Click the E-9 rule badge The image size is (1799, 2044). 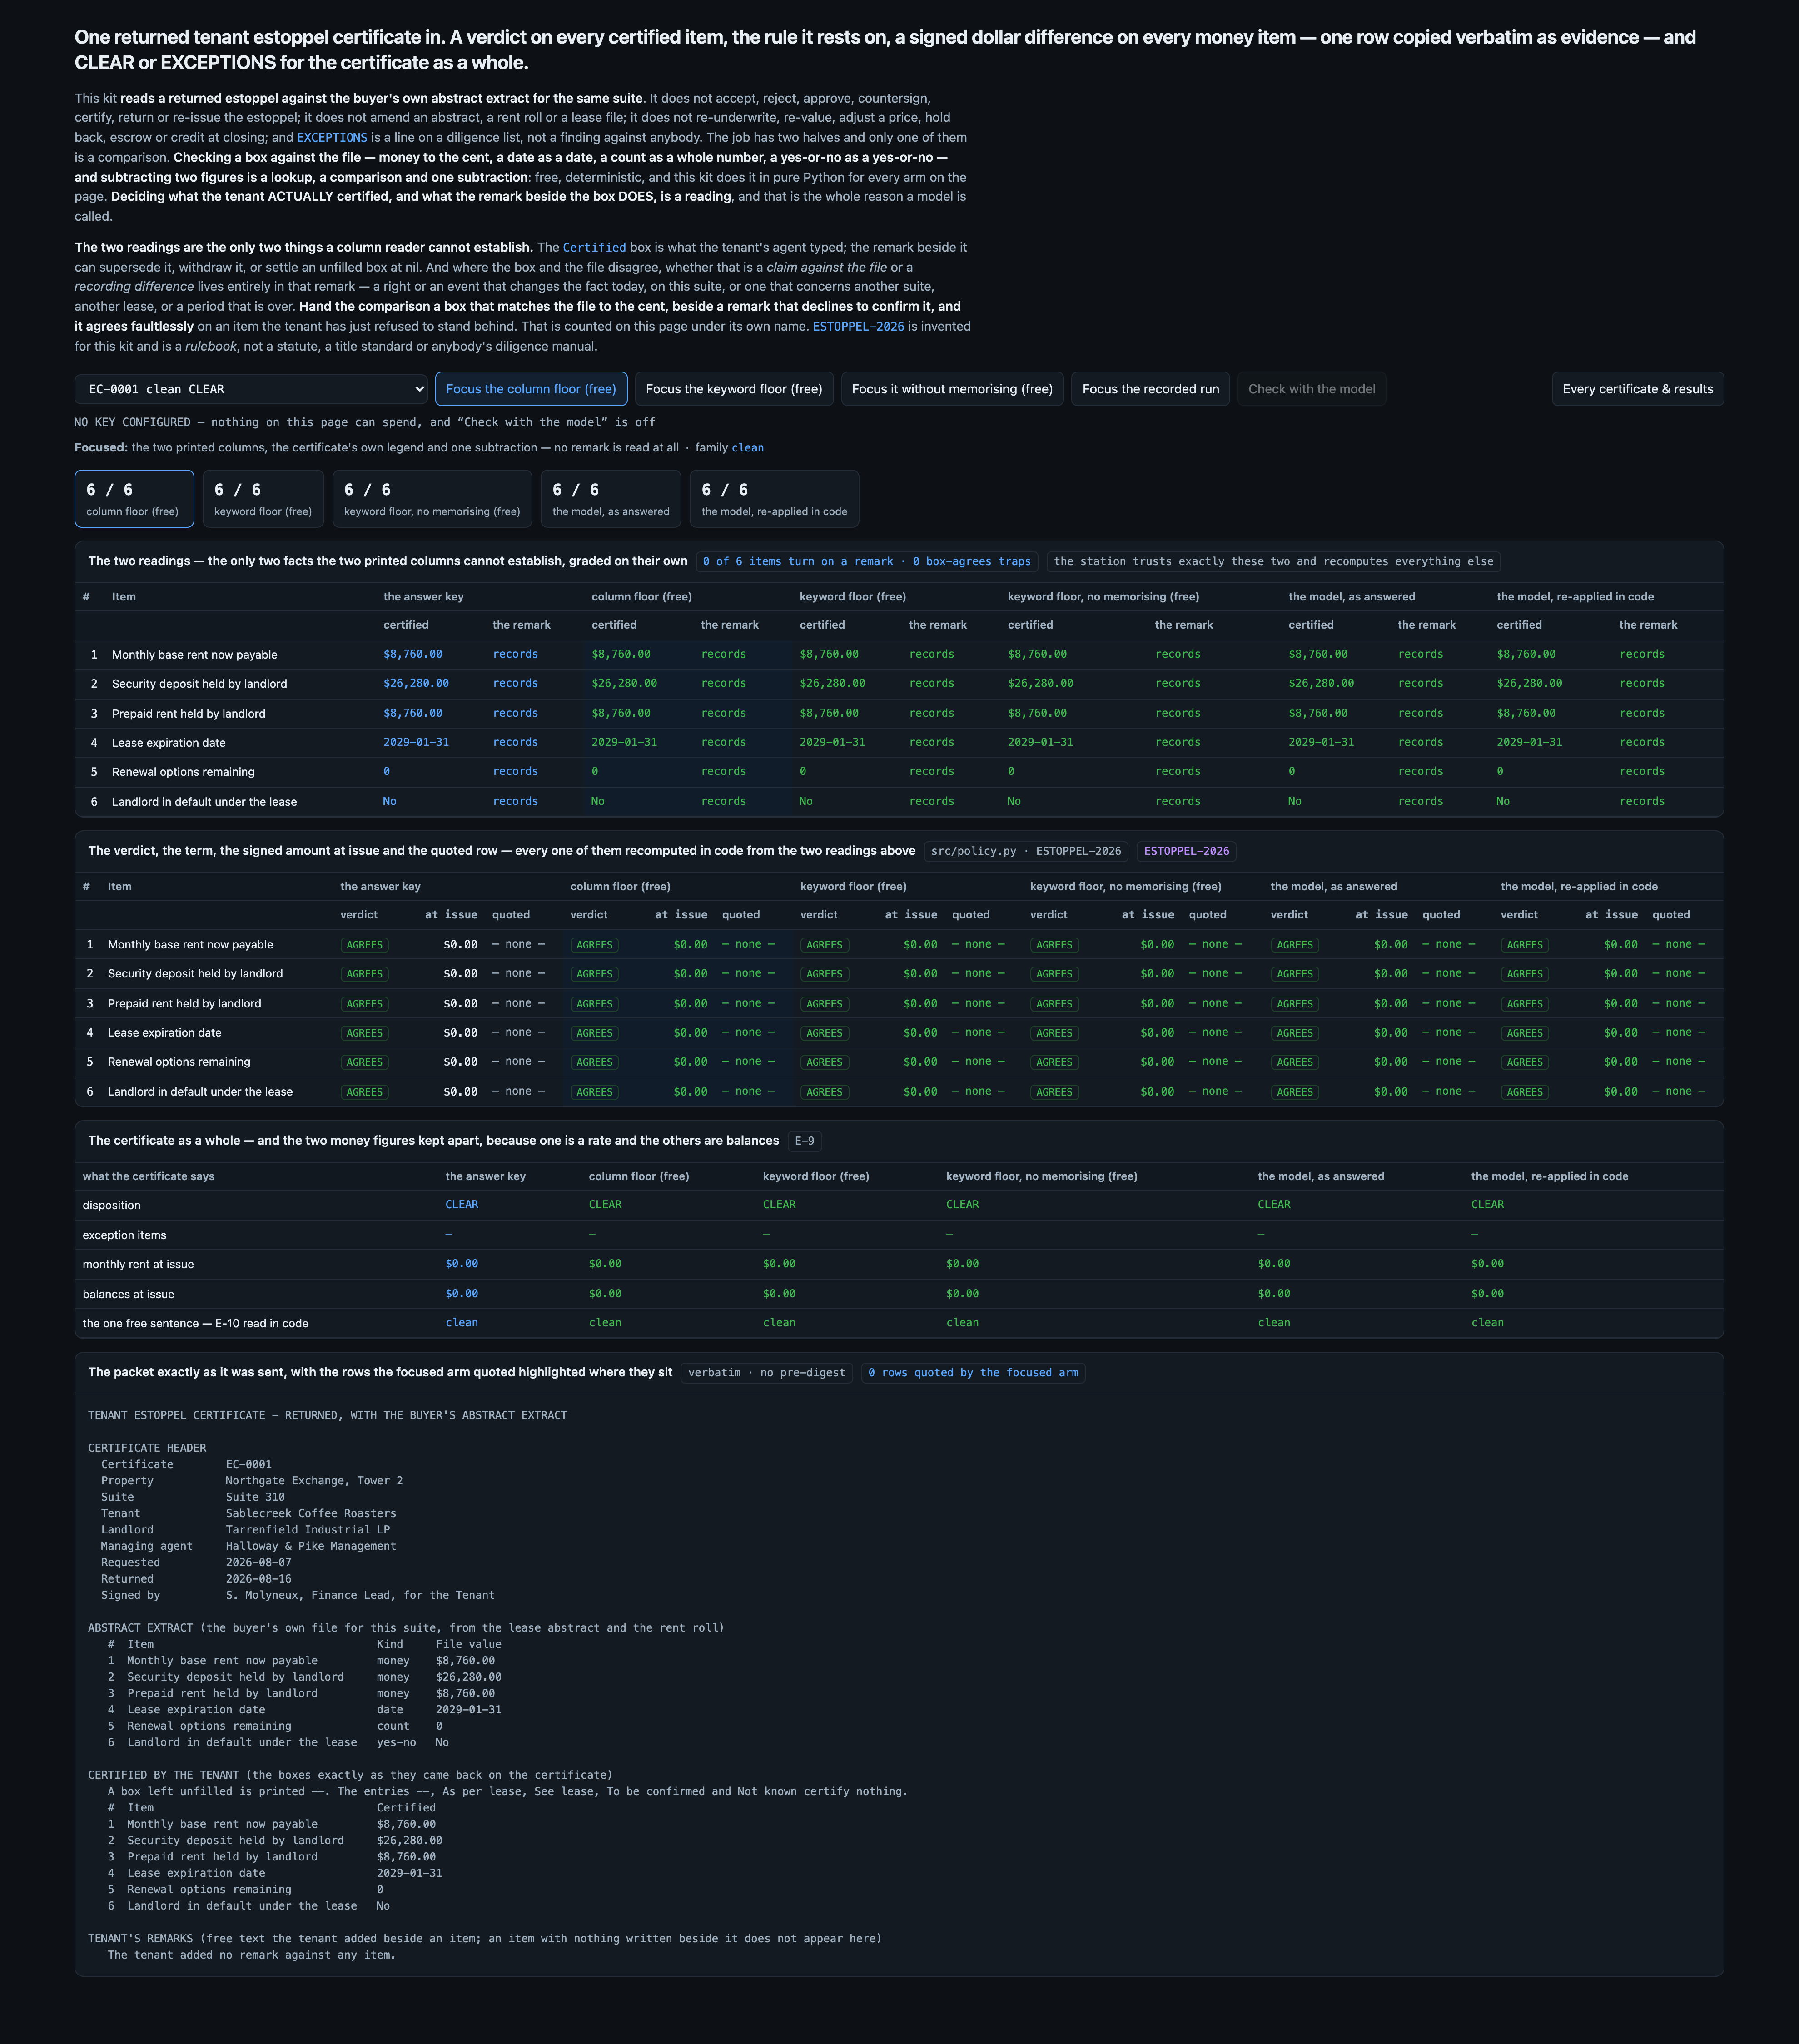(x=804, y=1141)
